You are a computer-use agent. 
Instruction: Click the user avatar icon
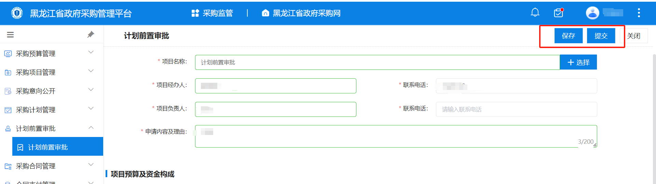tap(592, 13)
